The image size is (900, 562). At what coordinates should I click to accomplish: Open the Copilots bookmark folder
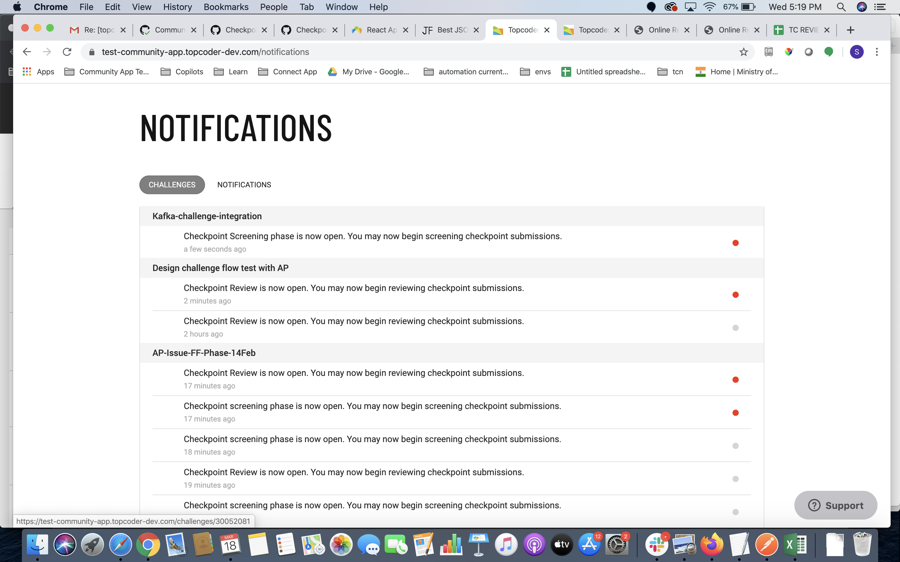(182, 72)
